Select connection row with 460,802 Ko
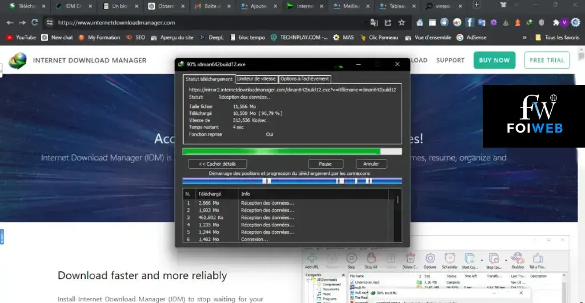The height and width of the screenshot is (303, 585). 288,218
